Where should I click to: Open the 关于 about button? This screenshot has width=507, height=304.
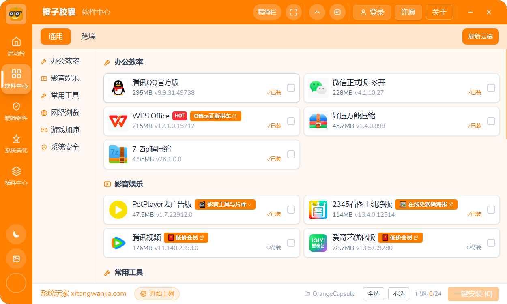[x=439, y=12]
